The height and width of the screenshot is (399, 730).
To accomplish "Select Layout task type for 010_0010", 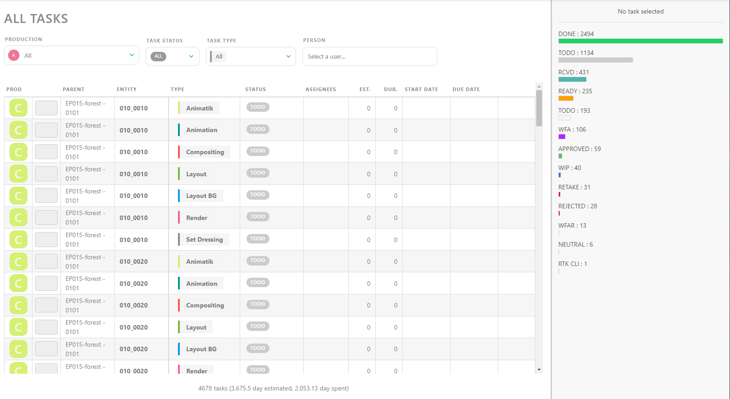I will click(x=195, y=174).
